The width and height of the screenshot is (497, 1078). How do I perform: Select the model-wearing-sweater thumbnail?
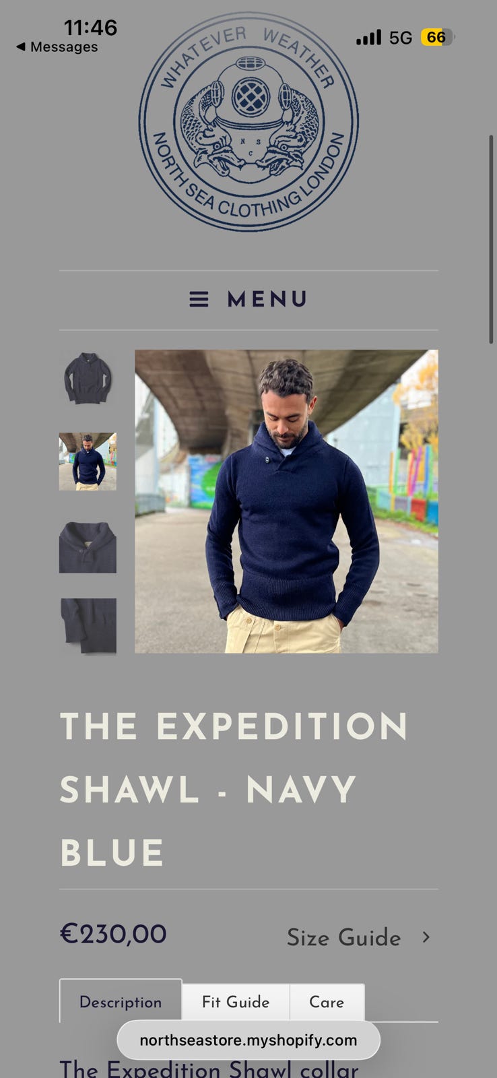pos(88,462)
